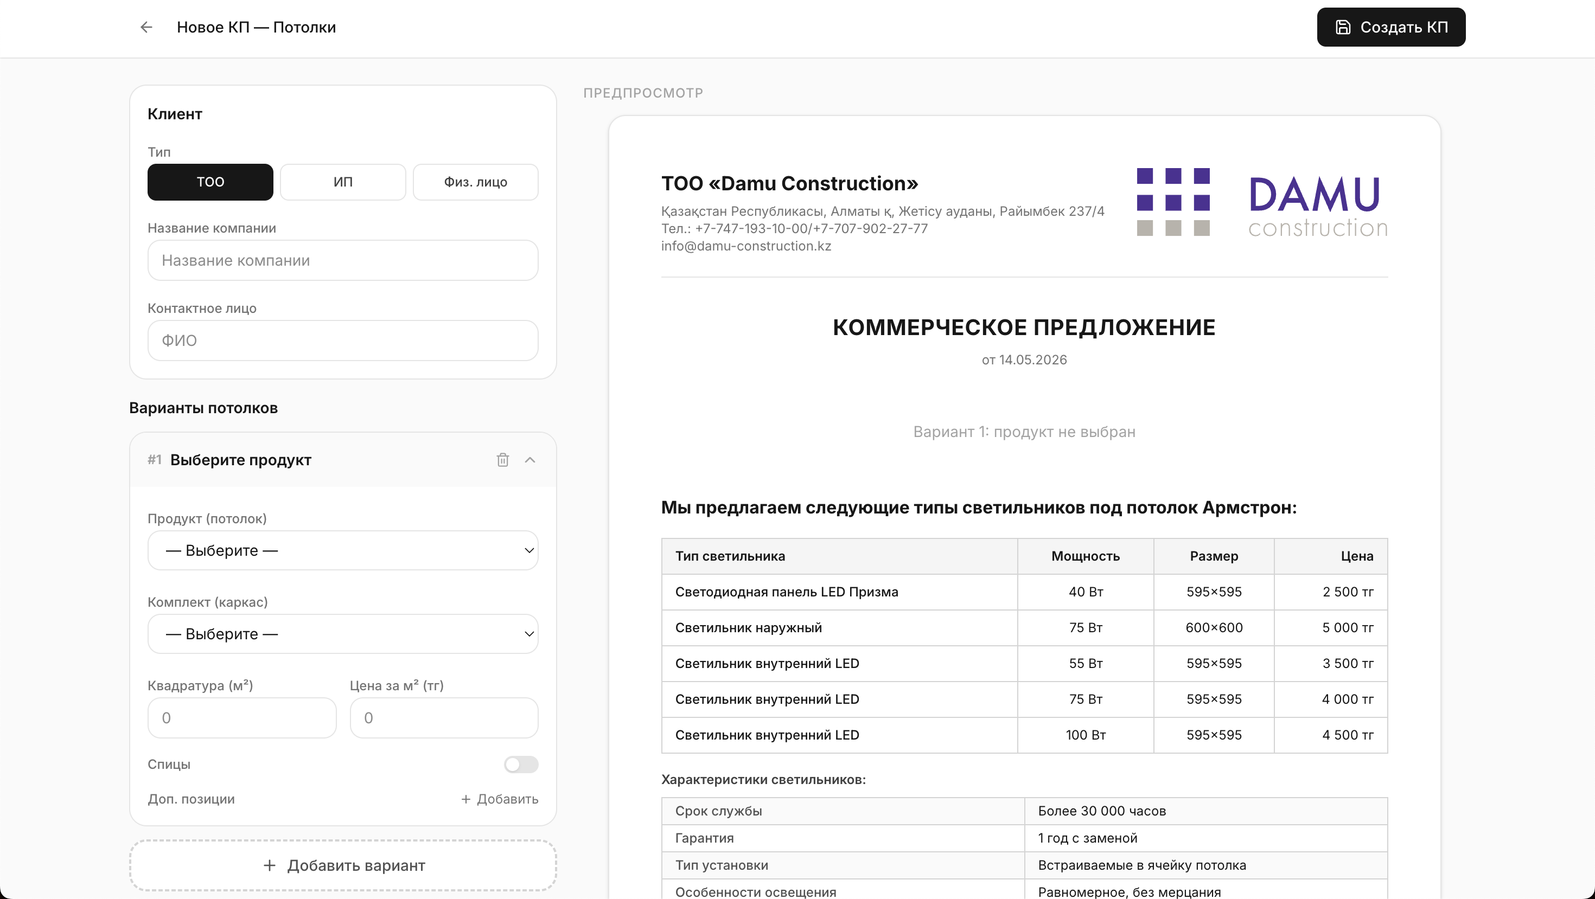The image size is (1595, 899).
Task: Click Вариант 1: продукт не выбран text
Action: pyautogui.click(x=1024, y=432)
